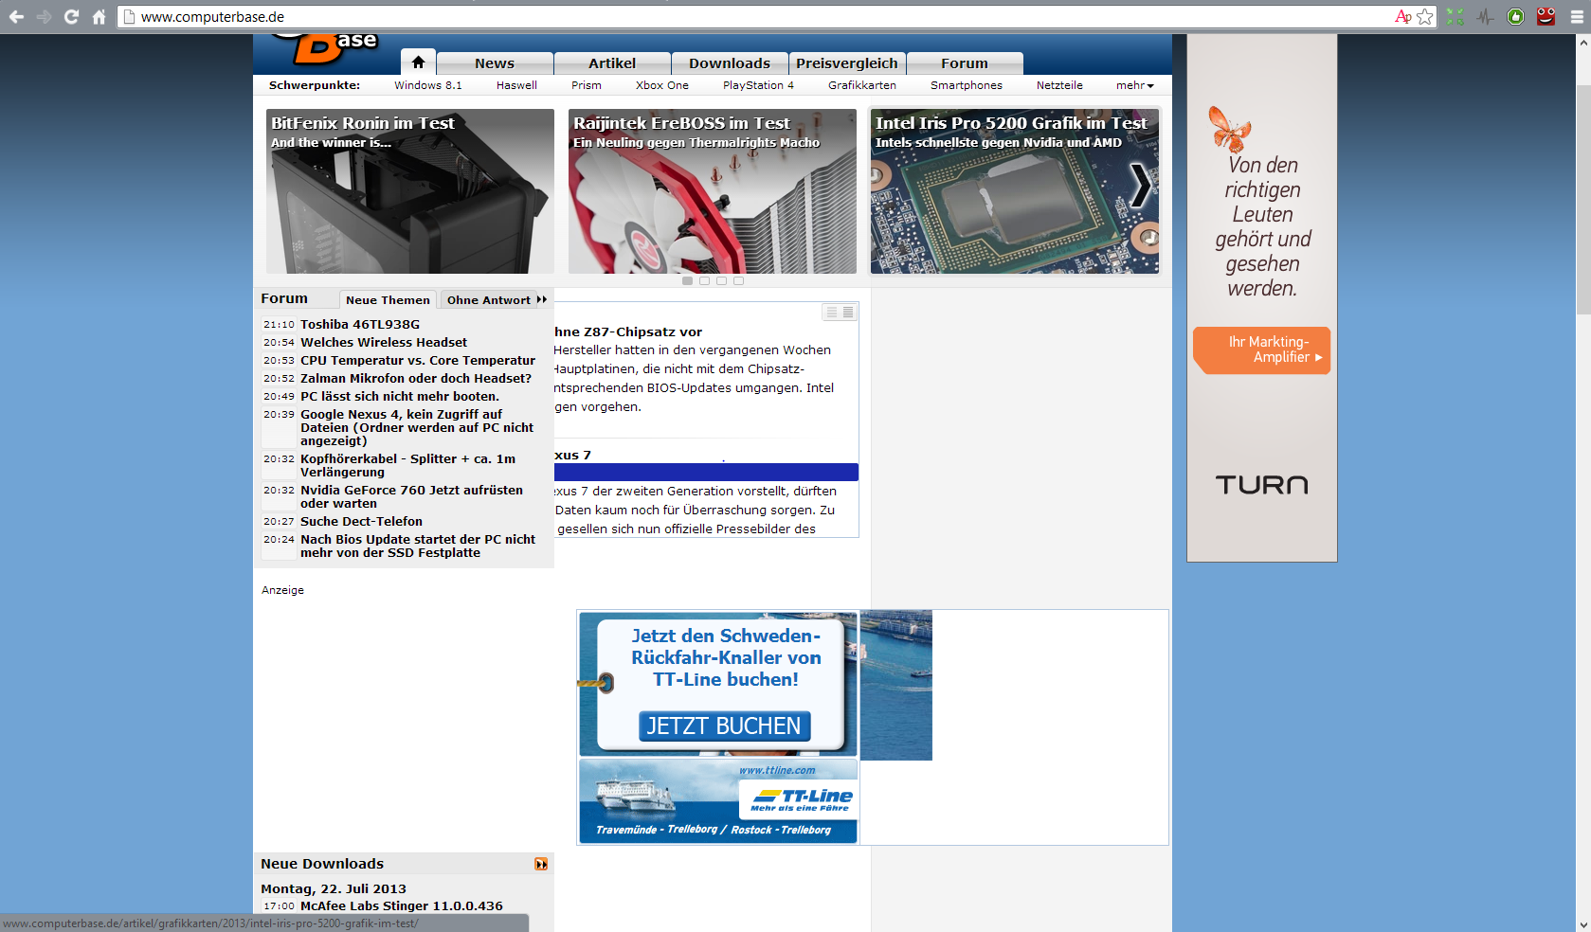Select the fourth carousel page indicator

738,280
